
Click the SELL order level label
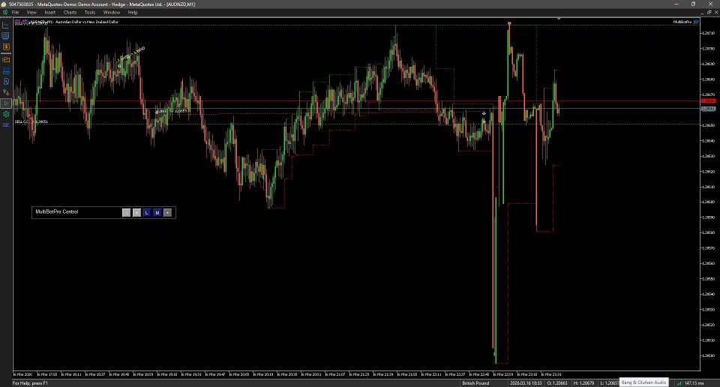31,121
